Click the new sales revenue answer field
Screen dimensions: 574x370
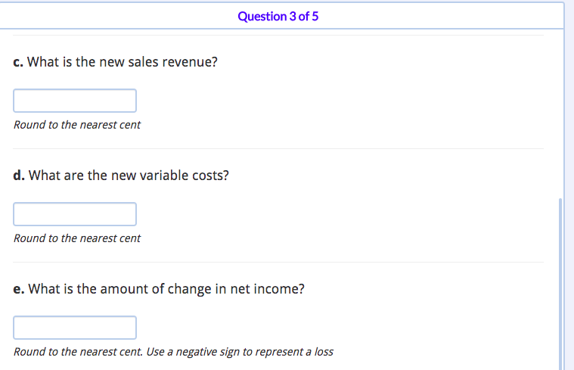[75, 101]
